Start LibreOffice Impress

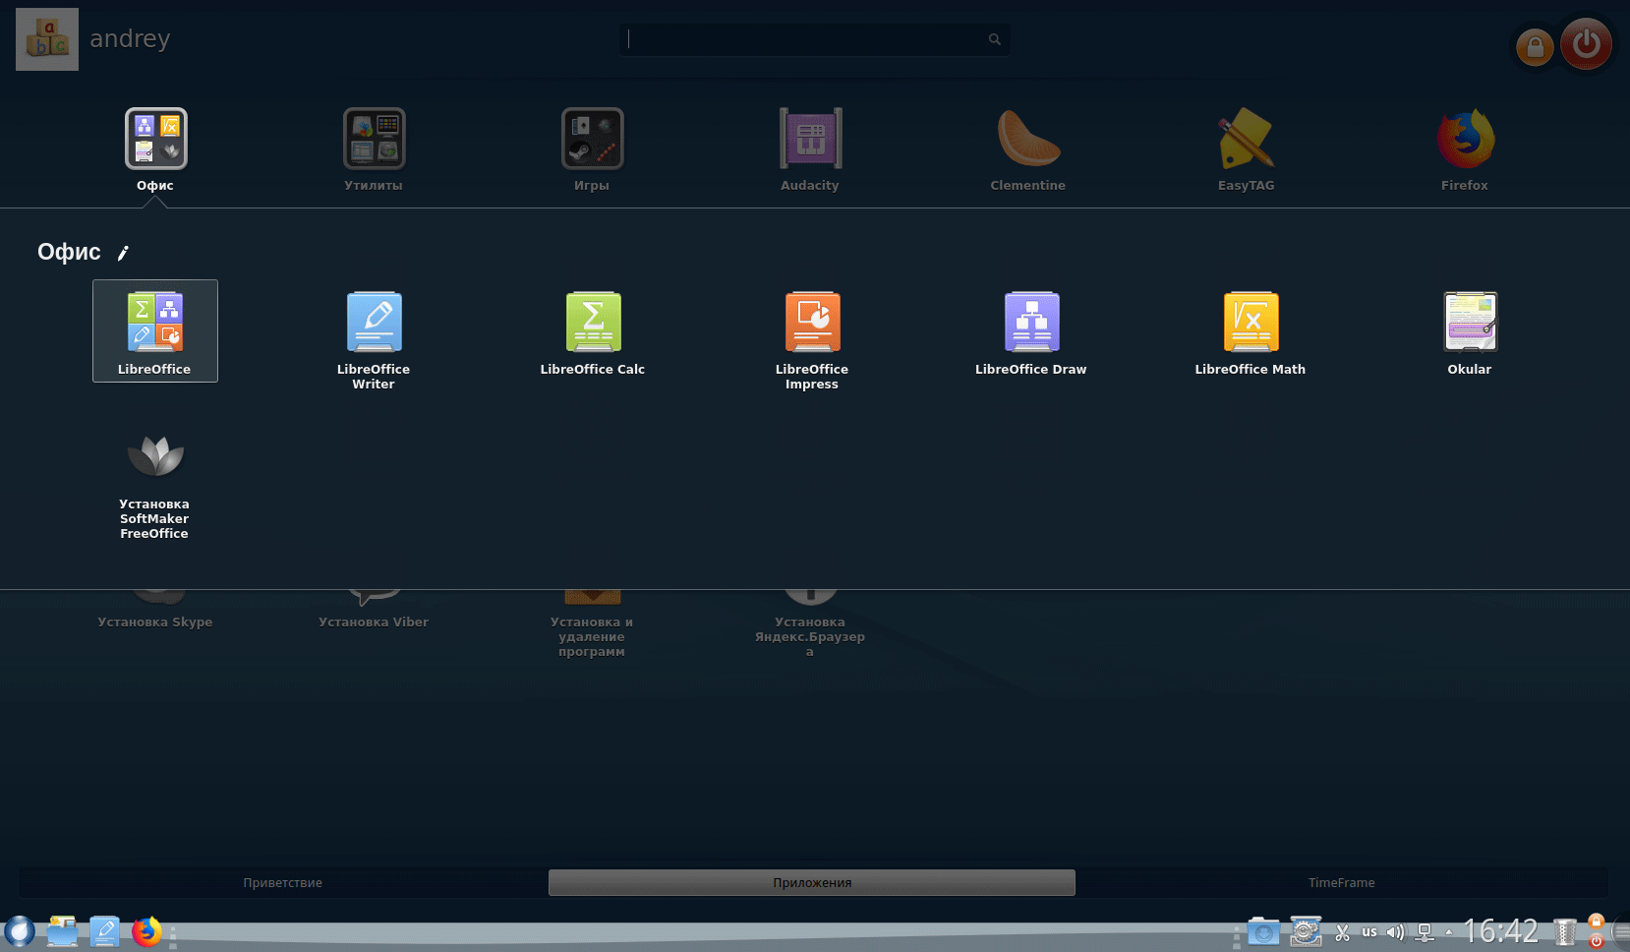coord(812,323)
